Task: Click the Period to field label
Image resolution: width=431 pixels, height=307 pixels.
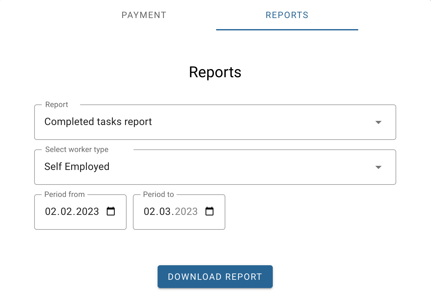Action: coord(159,195)
